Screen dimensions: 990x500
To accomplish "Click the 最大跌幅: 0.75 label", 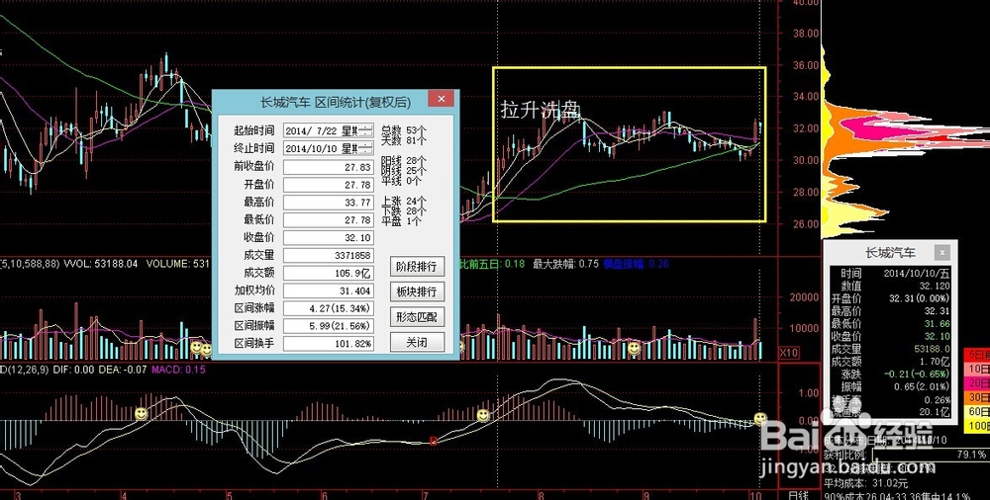I will pyautogui.click(x=565, y=264).
